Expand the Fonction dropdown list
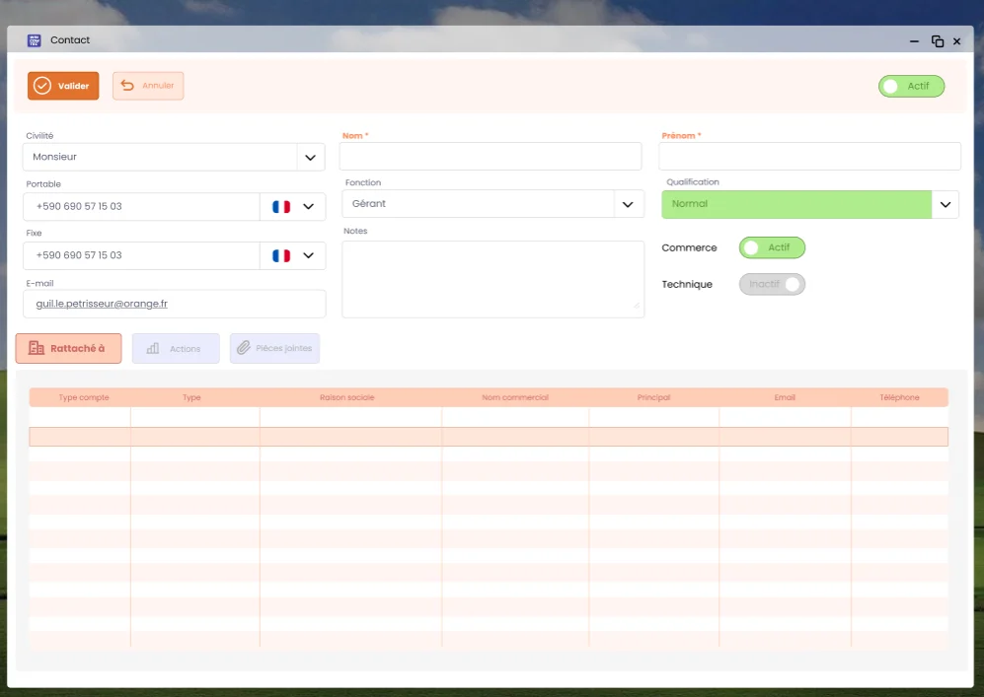Viewport: 984px width, 697px height. coord(627,204)
